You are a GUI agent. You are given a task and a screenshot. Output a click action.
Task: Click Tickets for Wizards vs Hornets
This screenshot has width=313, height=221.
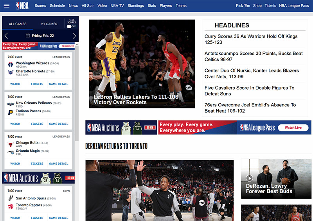[37, 84]
